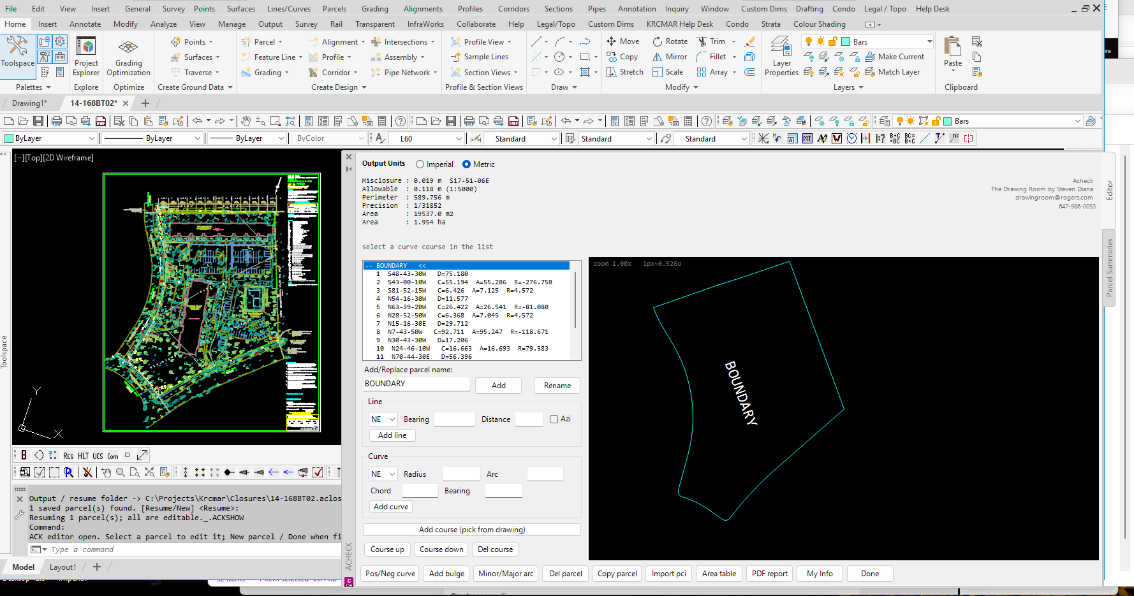This screenshot has height=596, width=1134.
Task: Click the layer color swatch in the toolbar Bars dropdown
Action: (x=948, y=121)
